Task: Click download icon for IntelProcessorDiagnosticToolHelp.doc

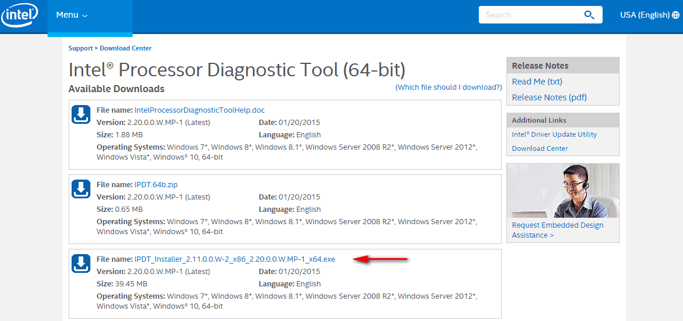Action: pyautogui.click(x=81, y=114)
